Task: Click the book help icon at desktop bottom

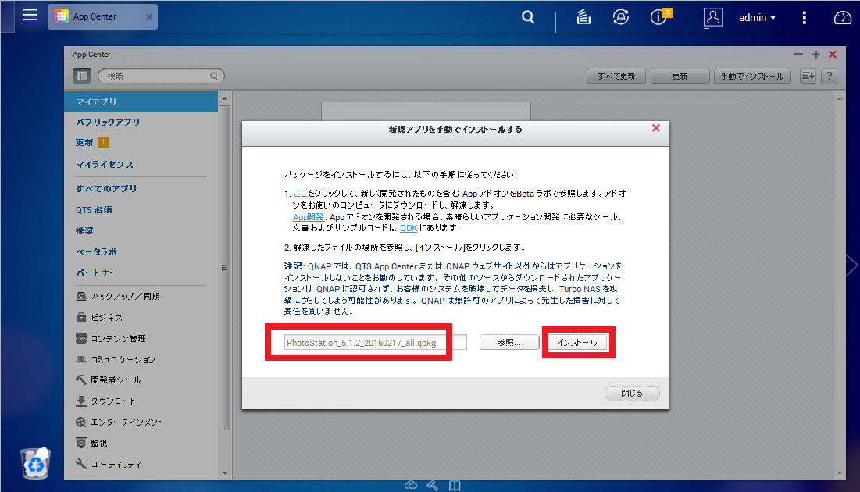Action: pyautogui.click(x=455, y=486)
